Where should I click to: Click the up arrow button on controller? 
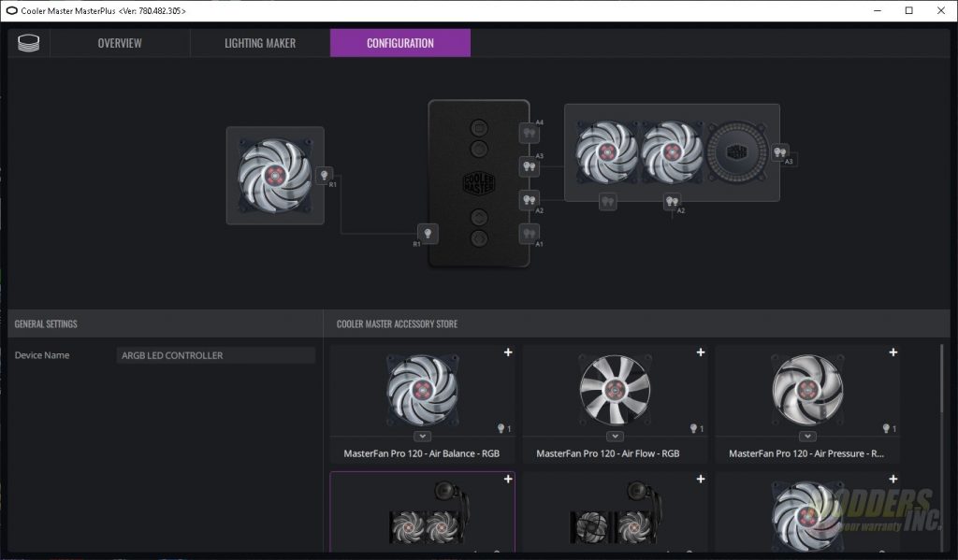point(479,218)
